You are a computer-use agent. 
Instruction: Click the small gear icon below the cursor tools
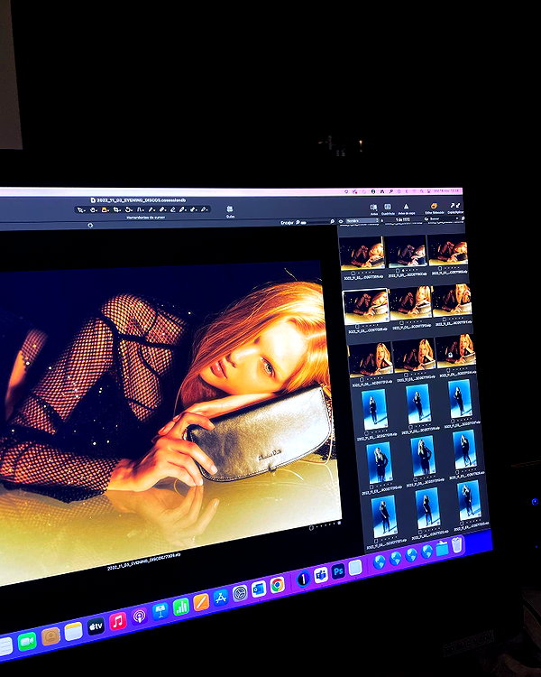pyautogui.click(x=90, y=226)
